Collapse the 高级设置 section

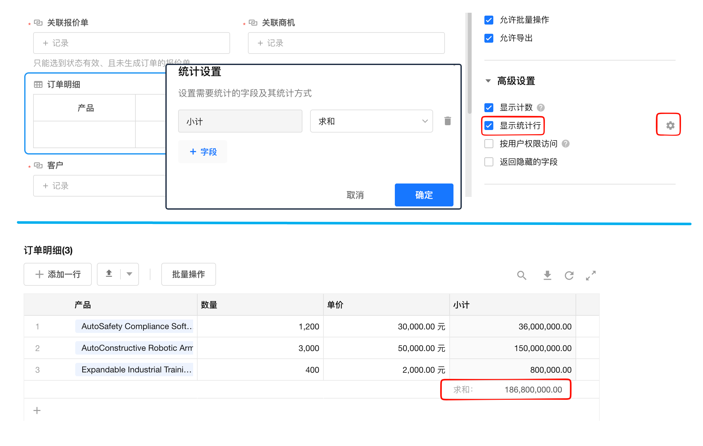(x=488, y=81)
